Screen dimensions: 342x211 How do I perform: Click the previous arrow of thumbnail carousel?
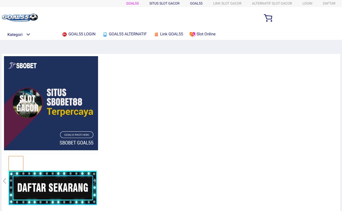(5, 181)
